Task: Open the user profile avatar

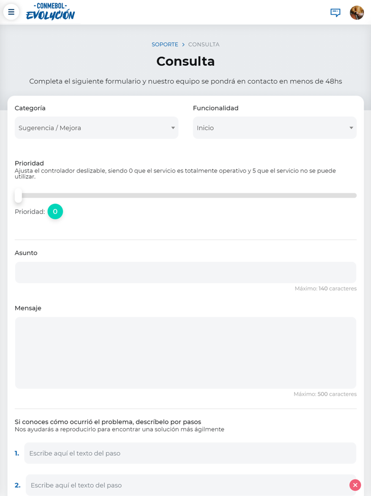Action: point(357,12)
